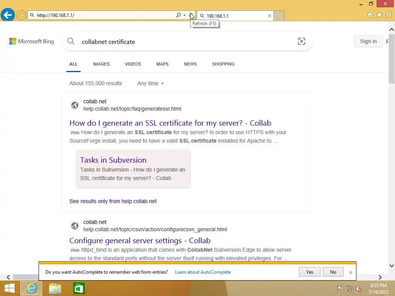Click About 155,000 results text
The height and width of the screenshot is (296, 395).
pyautogui.click(x=96, y=83)
